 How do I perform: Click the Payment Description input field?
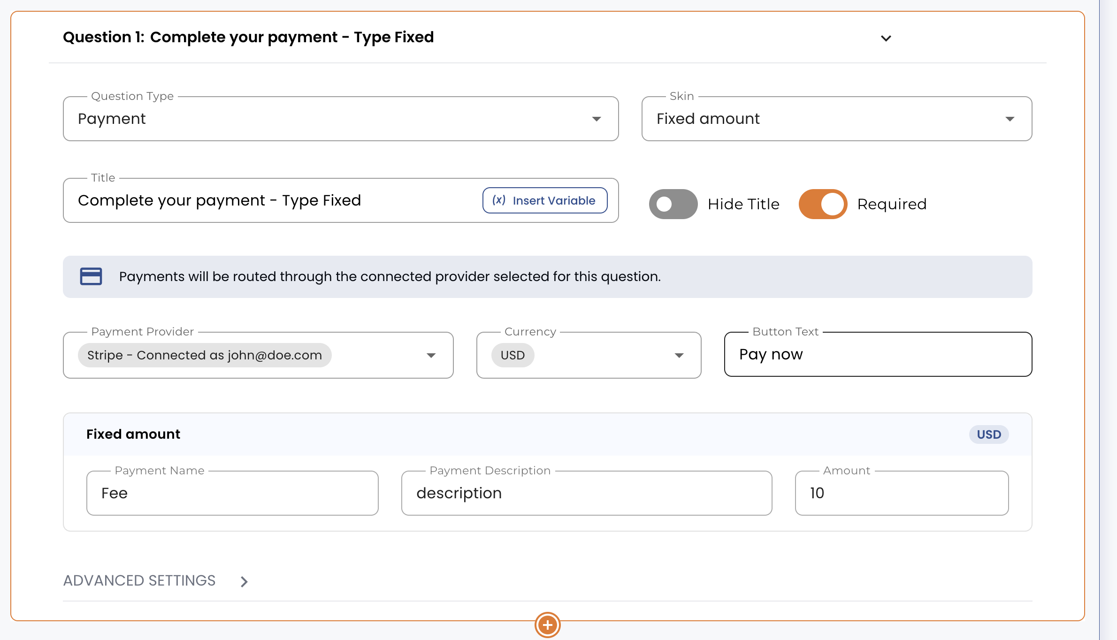pos(587,493)
